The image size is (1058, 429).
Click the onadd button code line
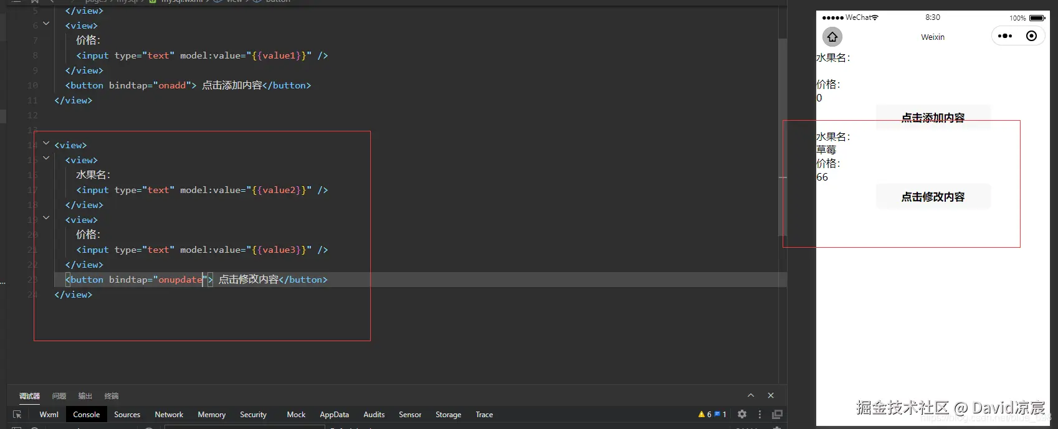(188, 85)
